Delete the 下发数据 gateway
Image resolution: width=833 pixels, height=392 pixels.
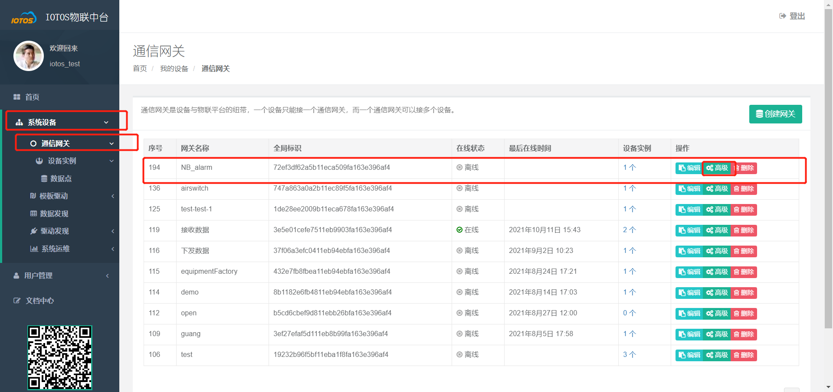pos(744,251)
